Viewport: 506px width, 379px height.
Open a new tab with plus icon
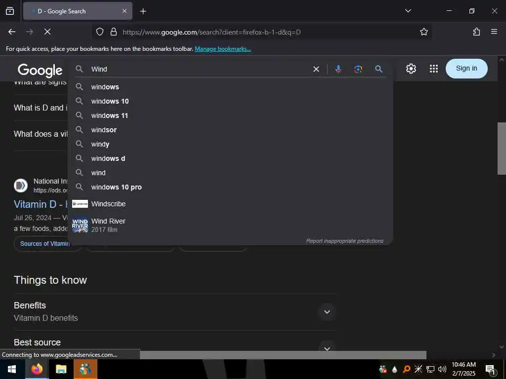coord(143,11)
